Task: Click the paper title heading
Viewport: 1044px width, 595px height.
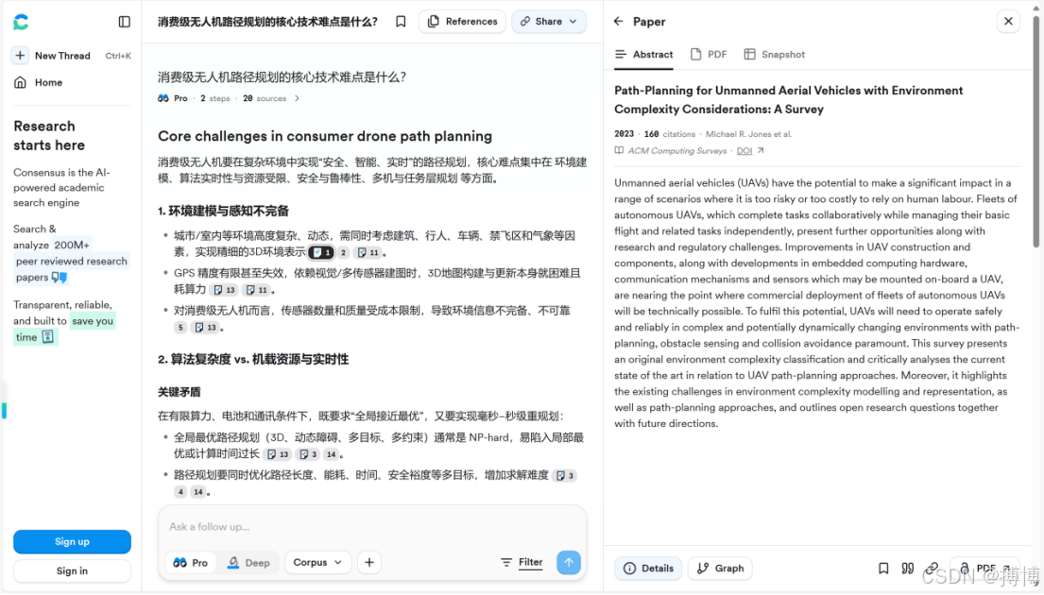Action: click(x=788, y=100)
